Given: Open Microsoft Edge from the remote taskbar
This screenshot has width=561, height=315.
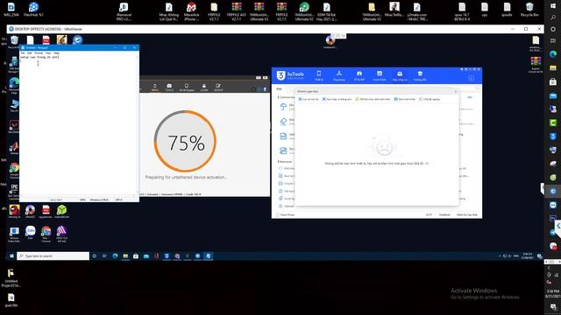Looking at the screenshot, I should 115,255.
